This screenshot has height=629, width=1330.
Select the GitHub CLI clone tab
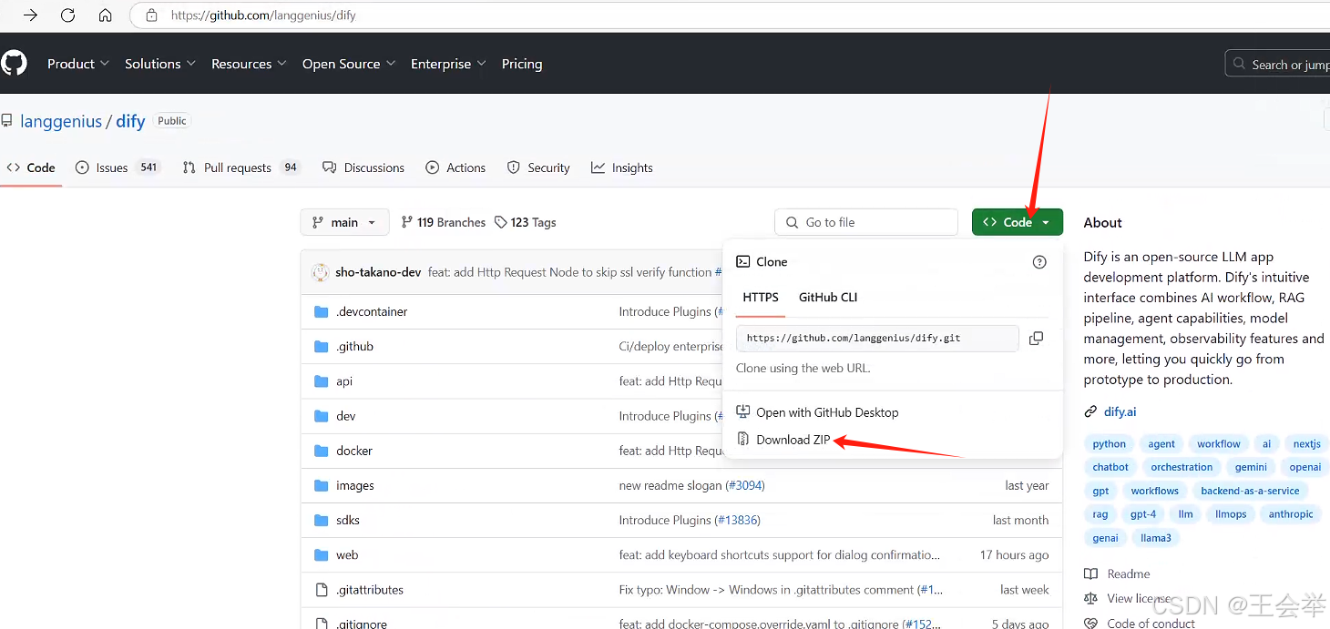pos(828,298)
